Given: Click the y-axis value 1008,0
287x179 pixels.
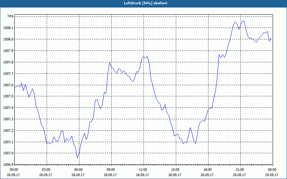Looking at the screenshot, I should point(8,39).
